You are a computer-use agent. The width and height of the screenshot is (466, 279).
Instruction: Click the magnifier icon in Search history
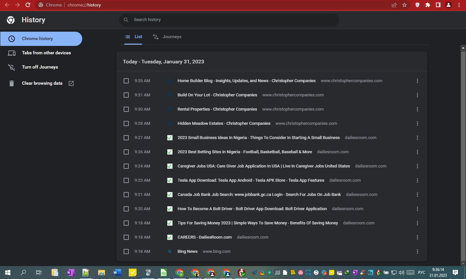click(x=126, y=20)
